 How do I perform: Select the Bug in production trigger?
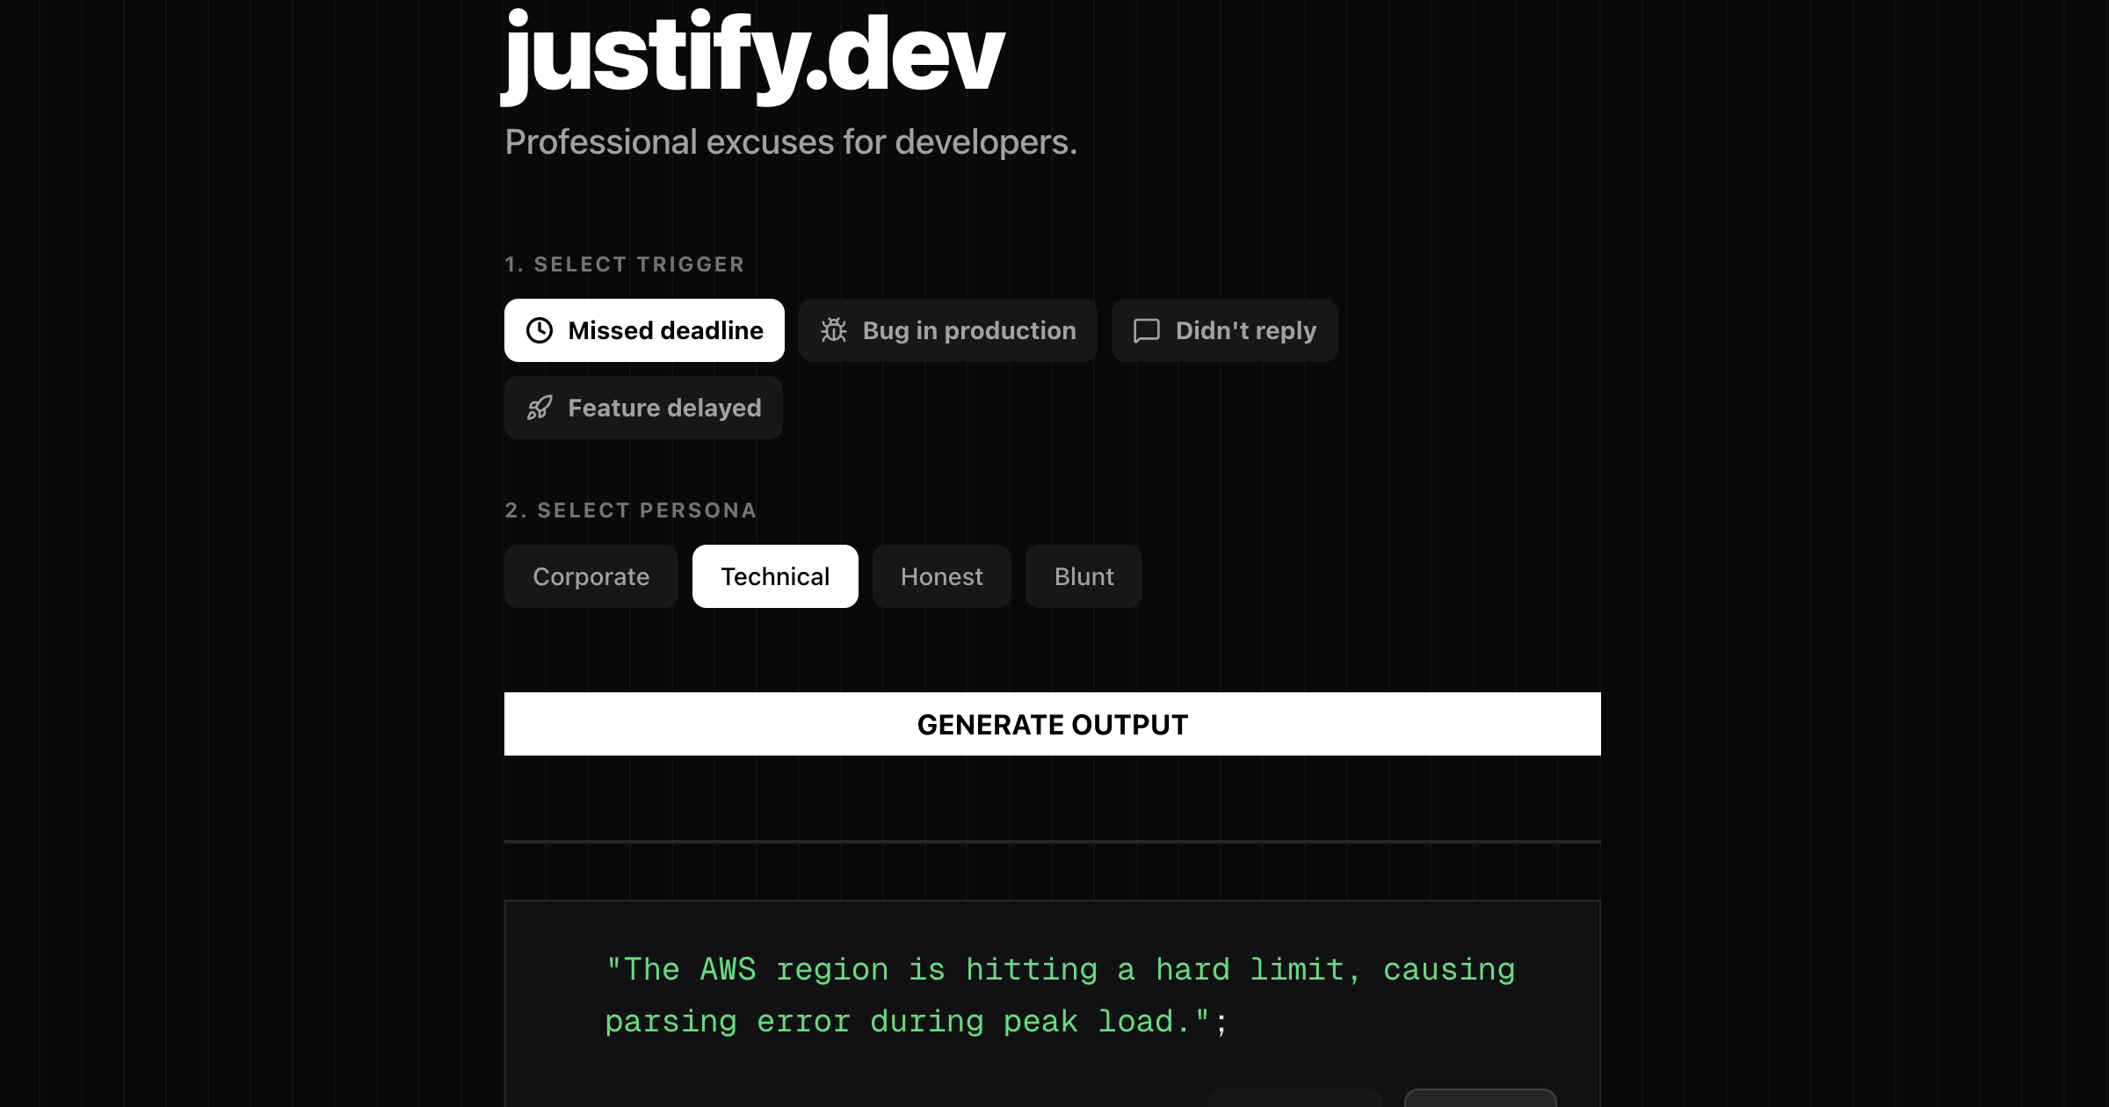coord(947,330)
